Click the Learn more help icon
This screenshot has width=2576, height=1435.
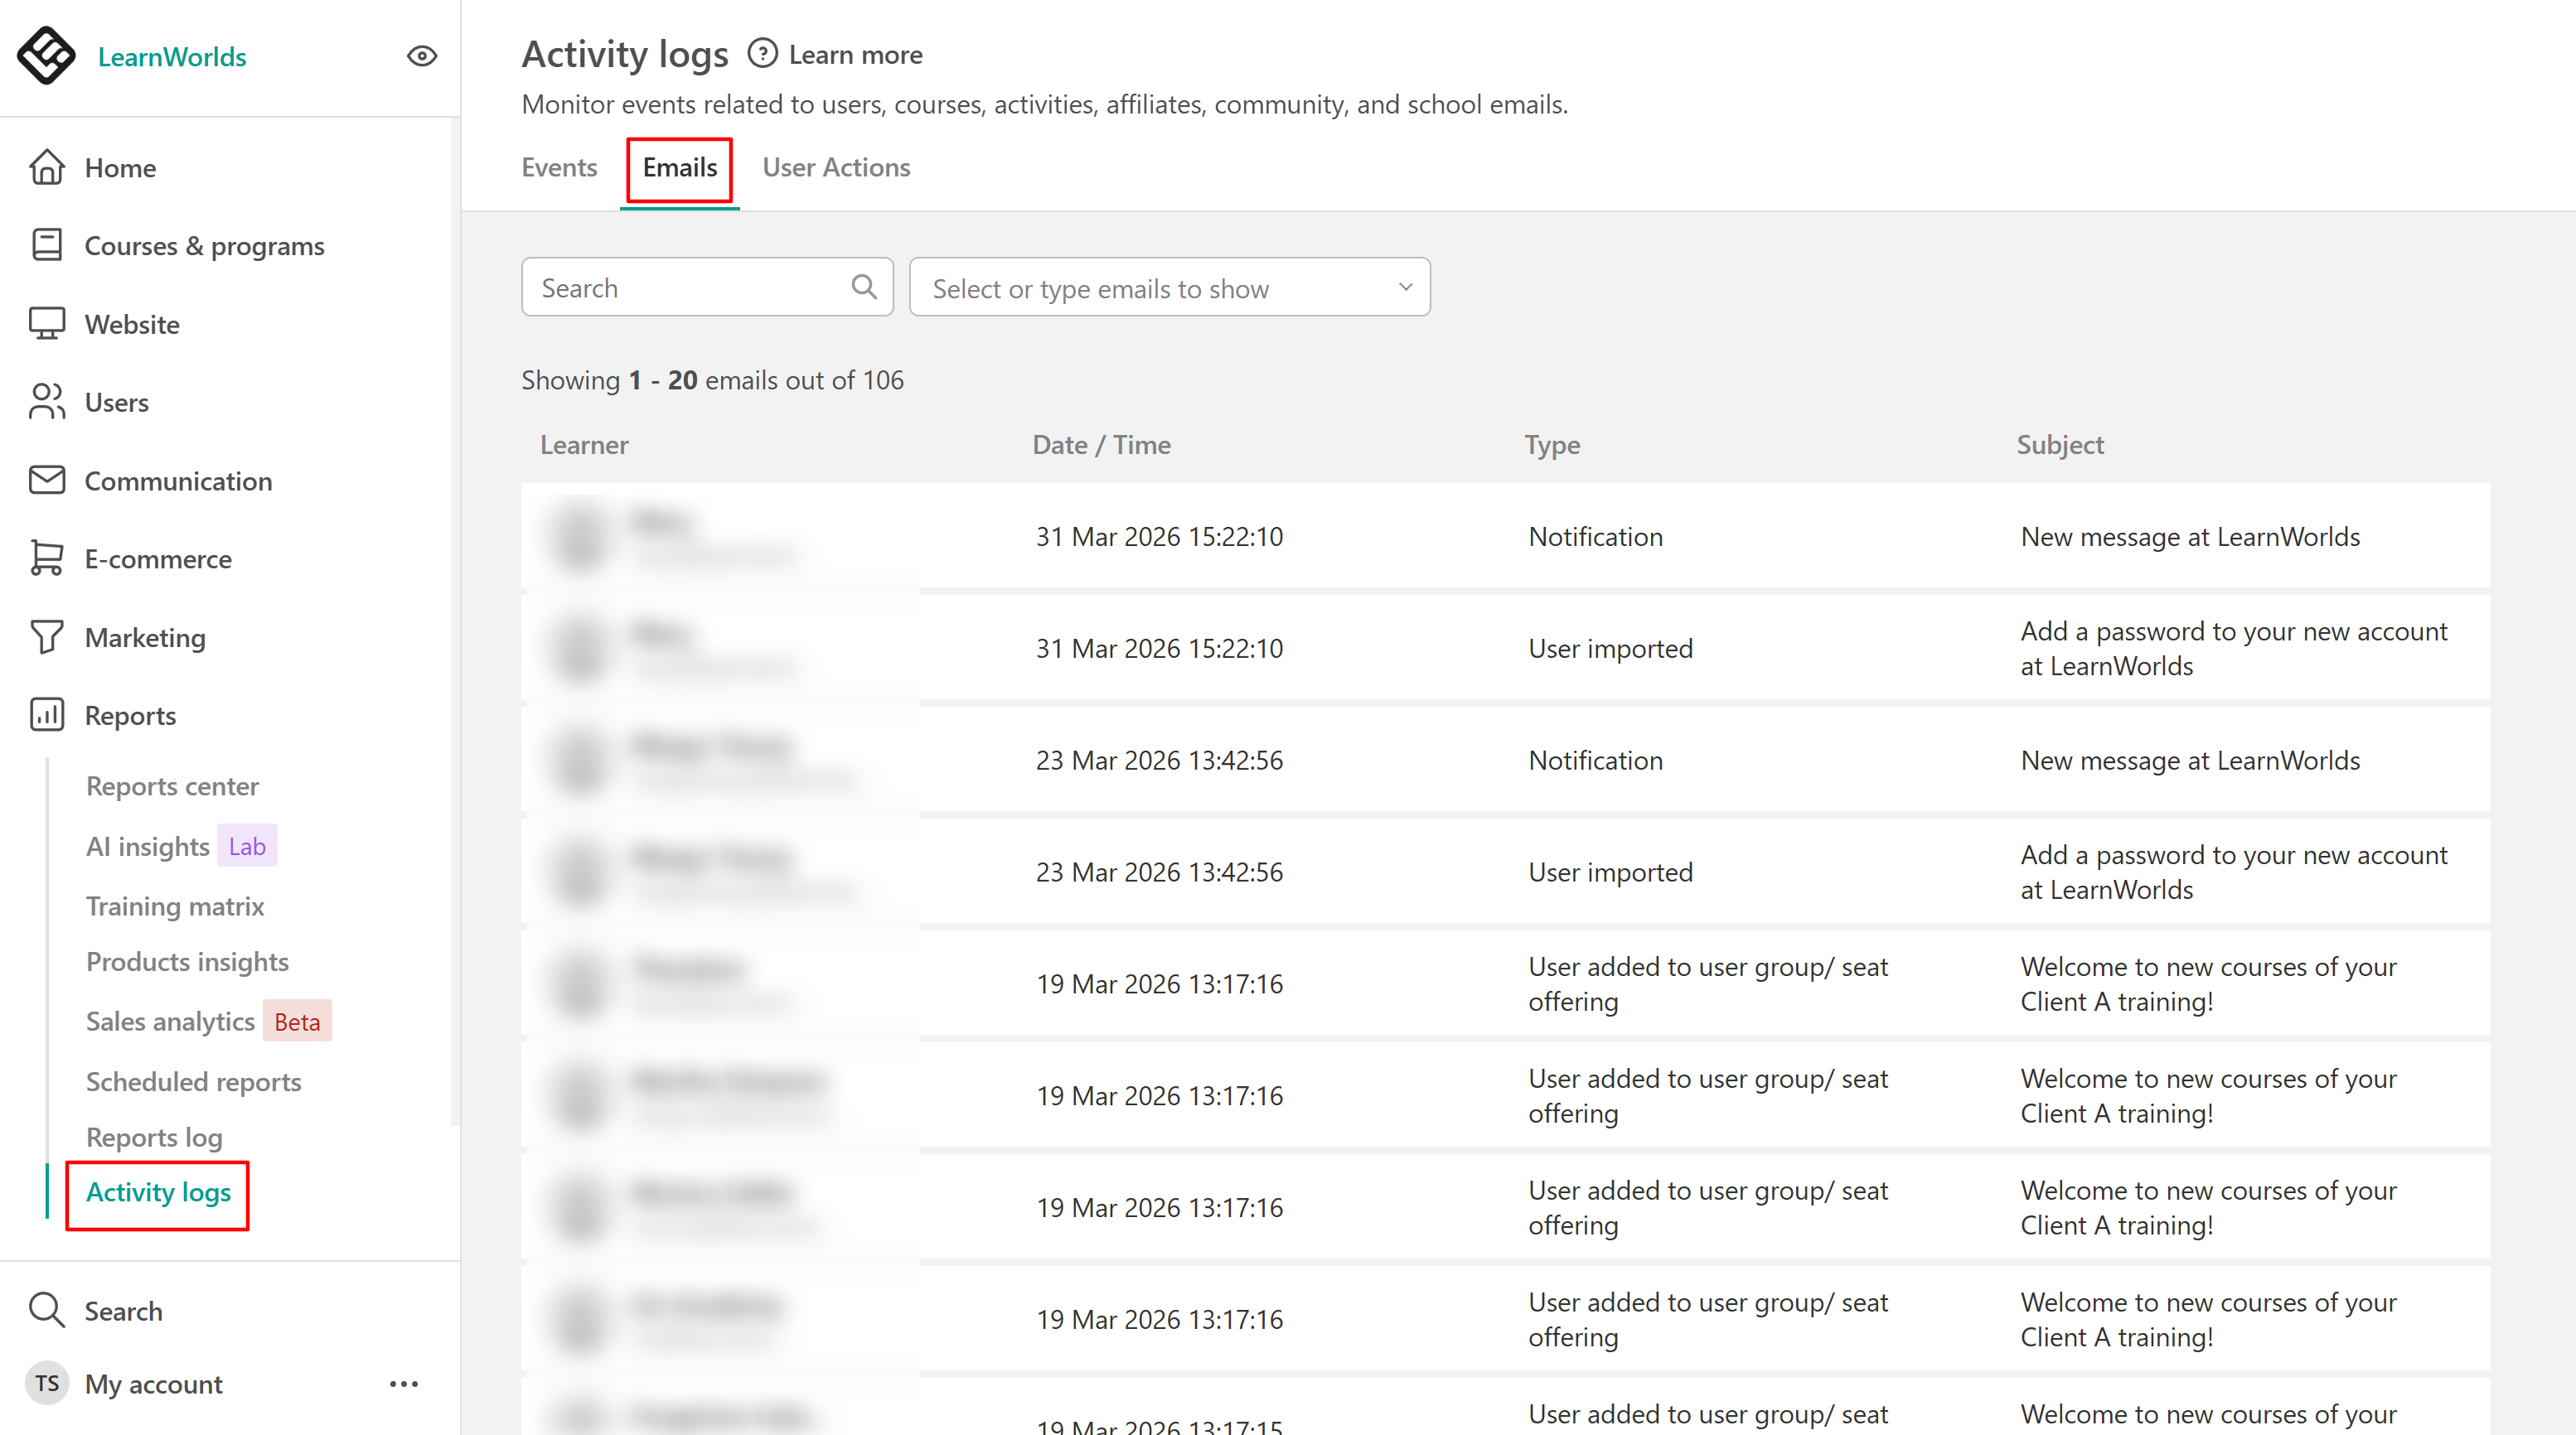[x=762, y=54]
